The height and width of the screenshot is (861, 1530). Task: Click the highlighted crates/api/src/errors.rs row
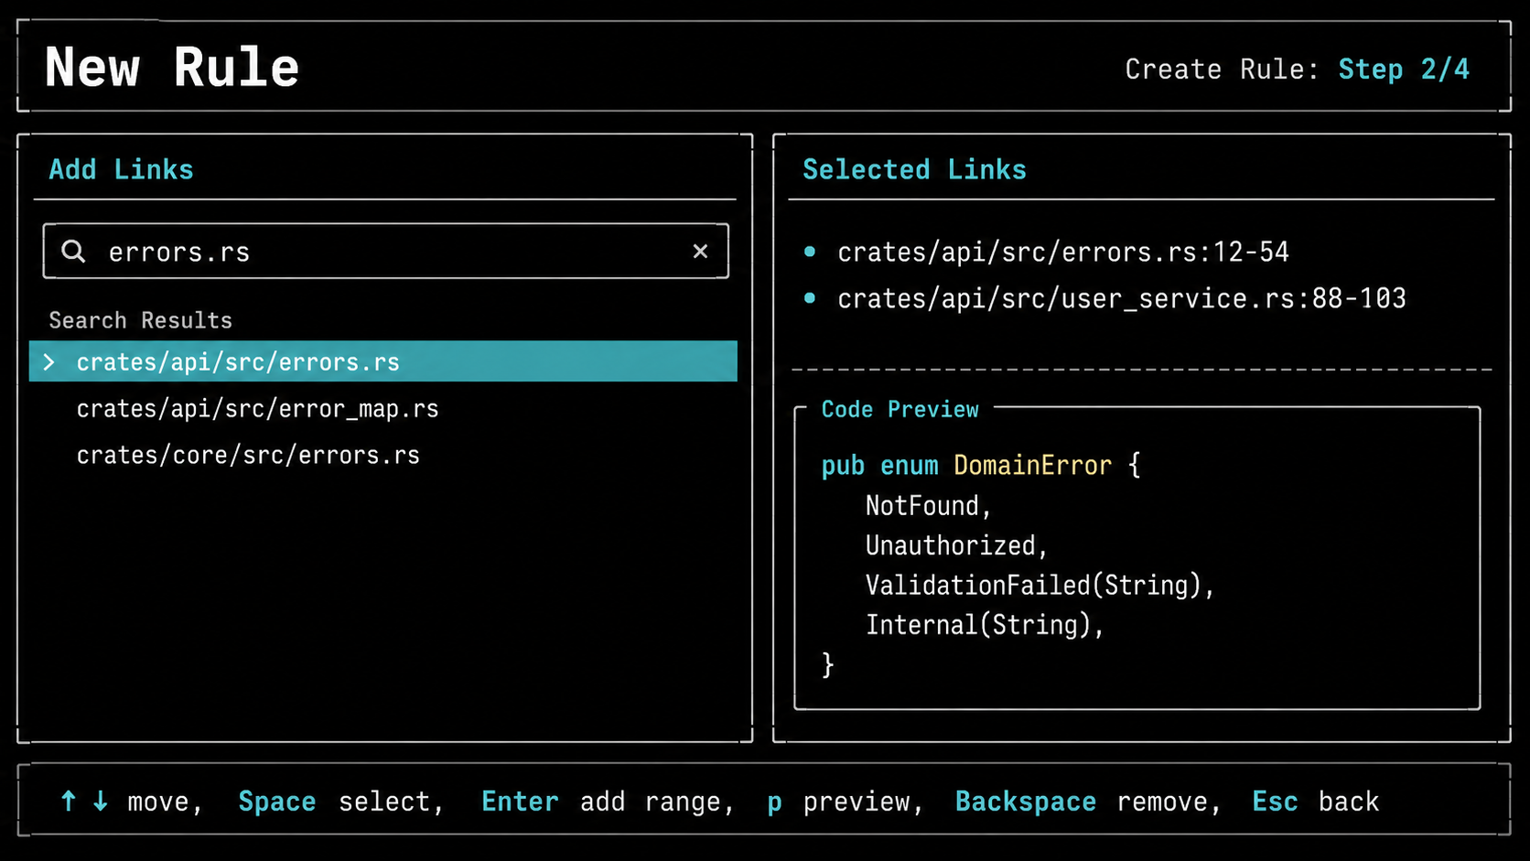pos(383,361)
